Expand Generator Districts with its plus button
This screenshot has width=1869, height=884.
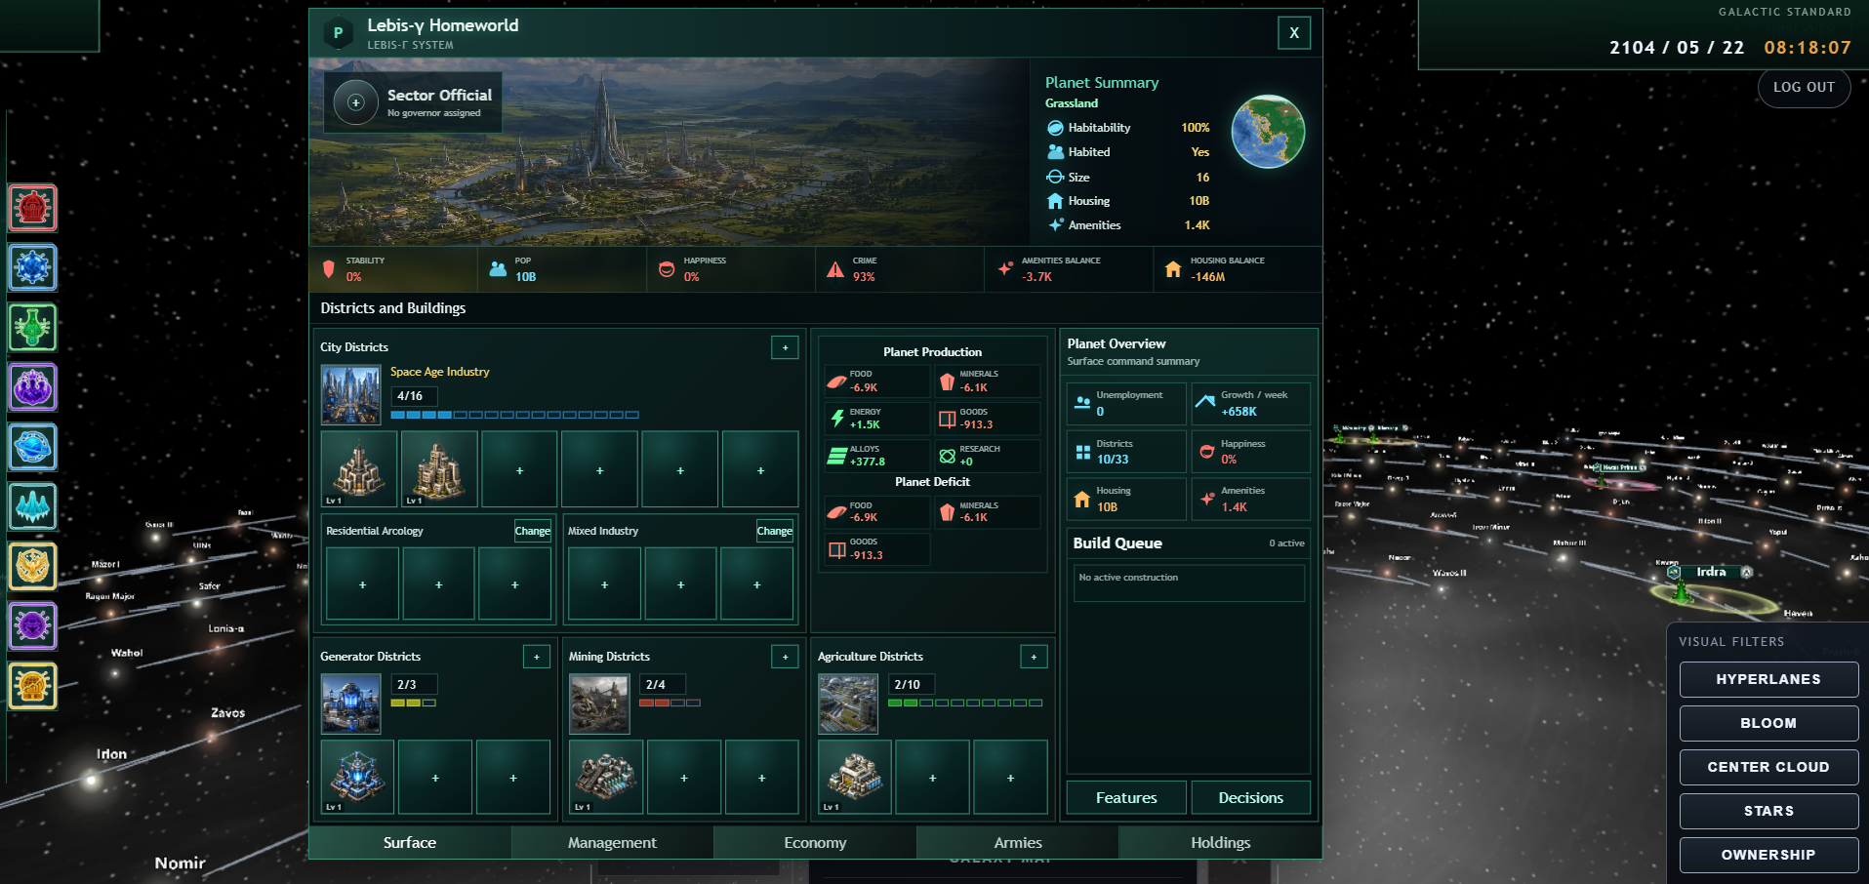536,657
